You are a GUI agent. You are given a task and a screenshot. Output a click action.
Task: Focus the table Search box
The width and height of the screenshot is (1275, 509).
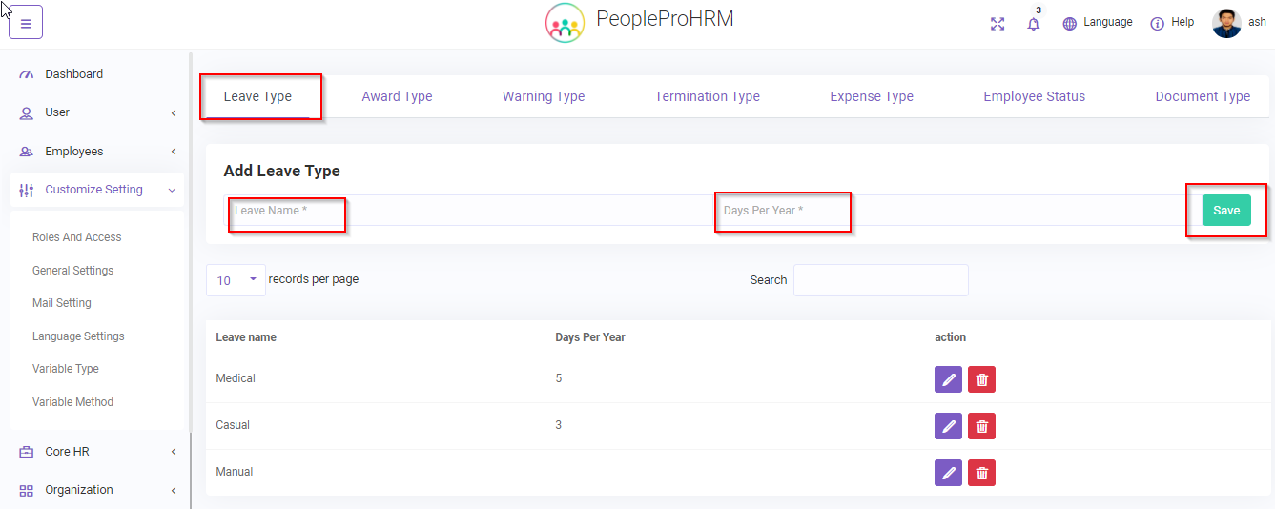[880, 280]
